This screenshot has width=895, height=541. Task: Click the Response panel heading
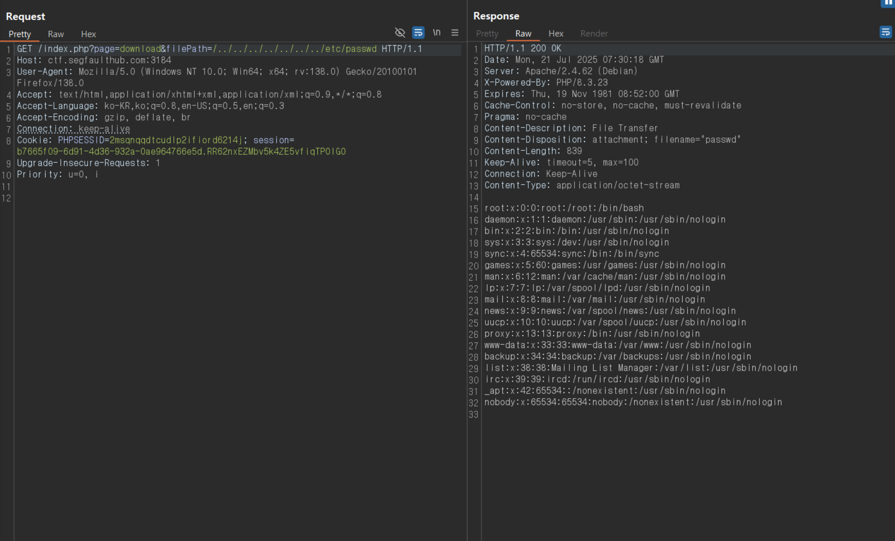coord(496,16)
